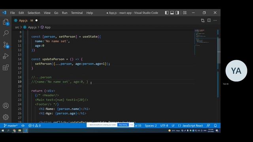Screen dimensions: 253x142
Task: Toggle the Primary Side Bar
Action: point(167,13)
